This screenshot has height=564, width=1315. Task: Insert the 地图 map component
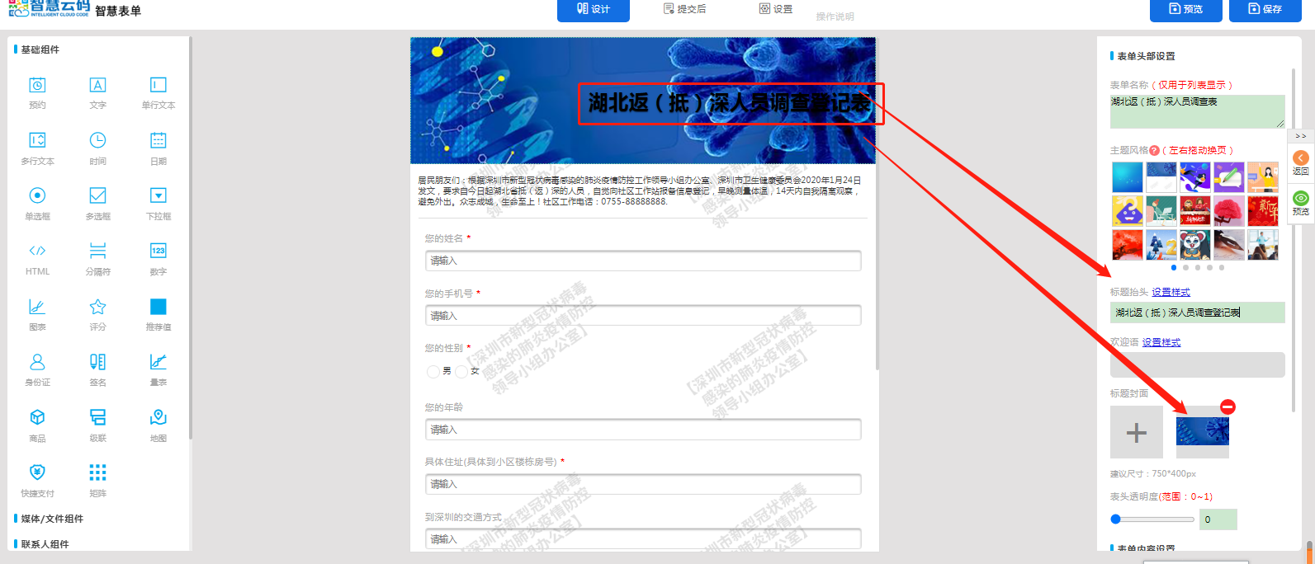(158, 423)
